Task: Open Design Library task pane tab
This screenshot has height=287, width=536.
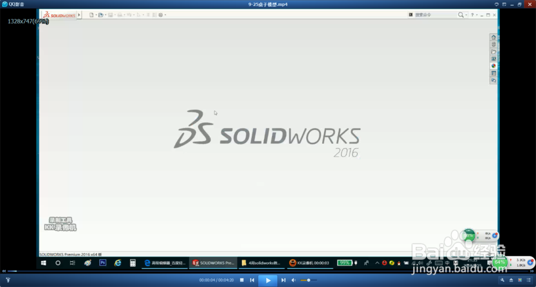Action: point(493,44)
